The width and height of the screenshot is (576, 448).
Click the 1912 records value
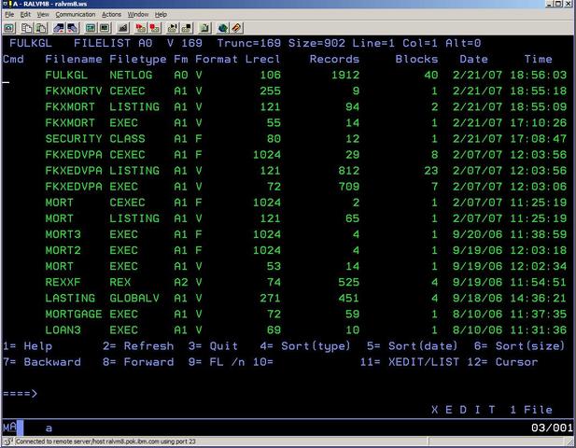point(345,75)
